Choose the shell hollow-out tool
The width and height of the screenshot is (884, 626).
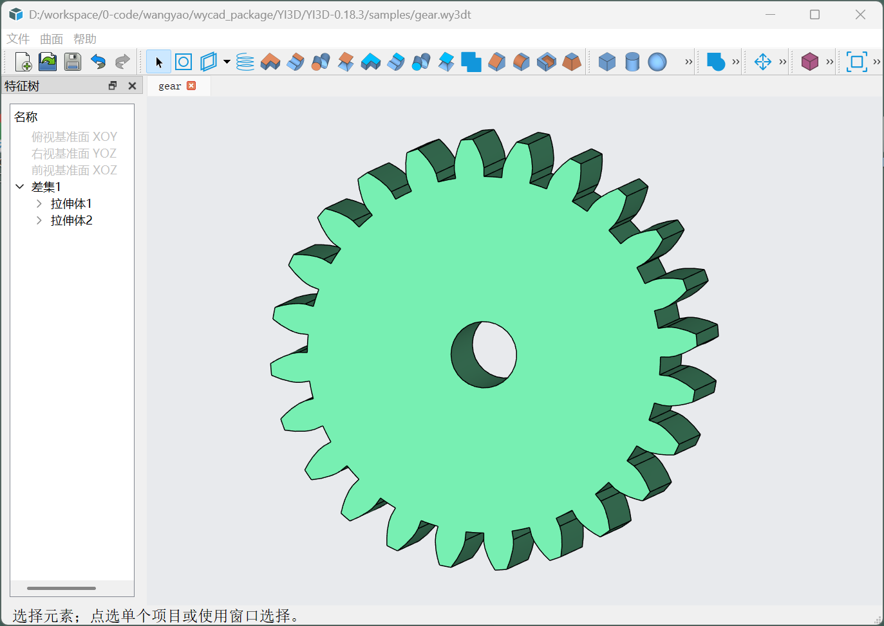click(x=547, y=62)
